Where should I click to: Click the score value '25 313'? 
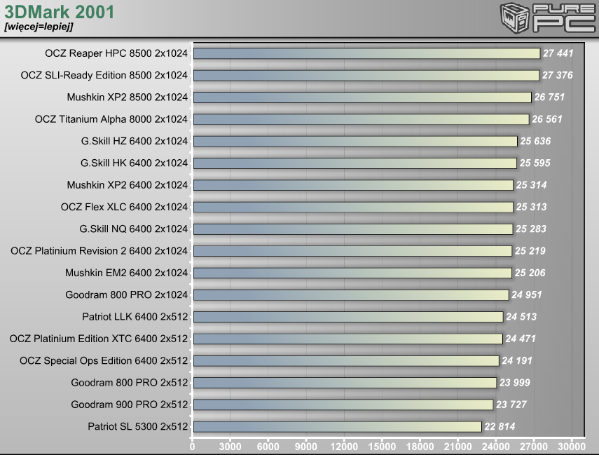(x=531, y=207)
